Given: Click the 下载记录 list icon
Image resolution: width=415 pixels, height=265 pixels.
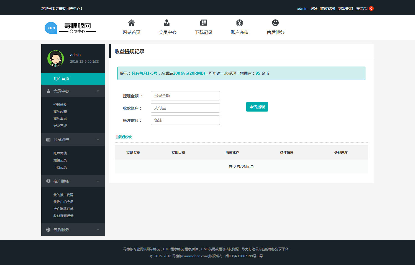Looking at the screenshot, I should point(203,23).
